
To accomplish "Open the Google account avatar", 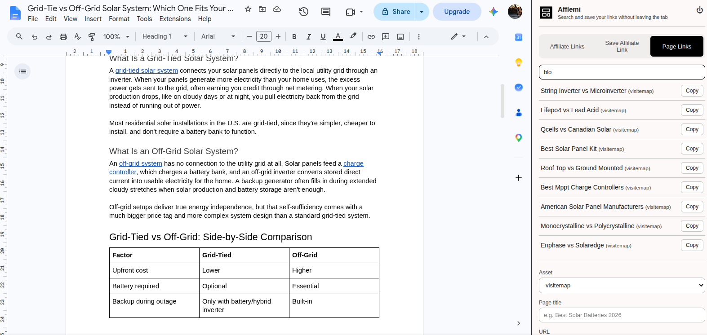I will point(515,12).
